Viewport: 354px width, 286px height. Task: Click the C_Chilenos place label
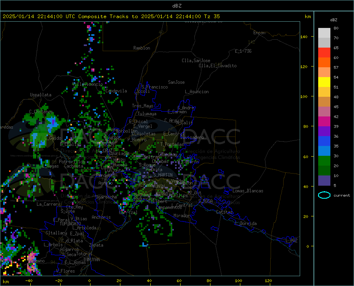[x=41, y=111]
